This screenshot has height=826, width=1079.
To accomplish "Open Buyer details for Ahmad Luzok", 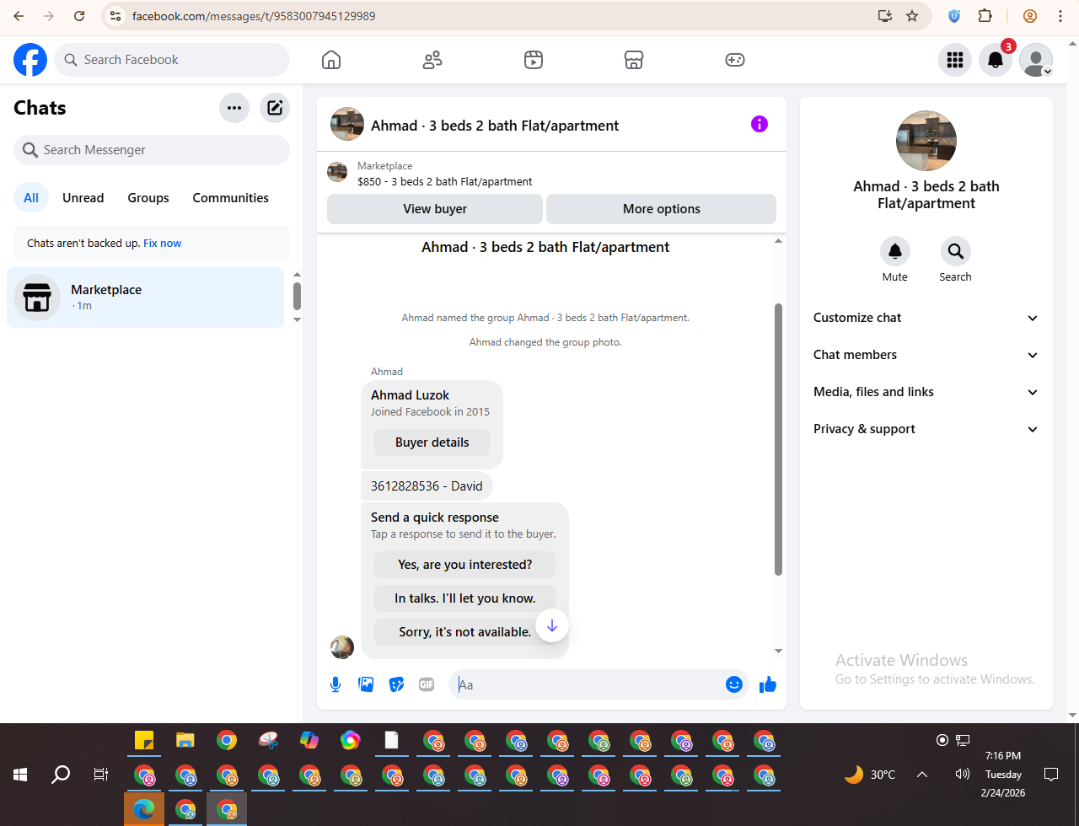I will [x=432, y=442].
